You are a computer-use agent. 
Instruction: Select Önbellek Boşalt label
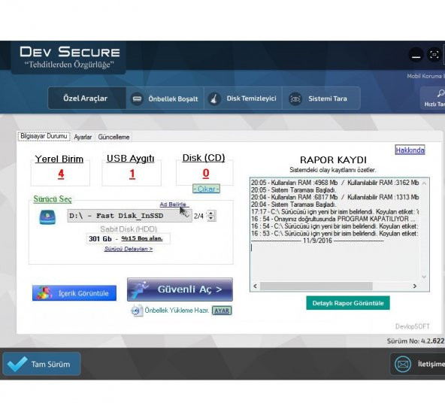tap(173, 98)
